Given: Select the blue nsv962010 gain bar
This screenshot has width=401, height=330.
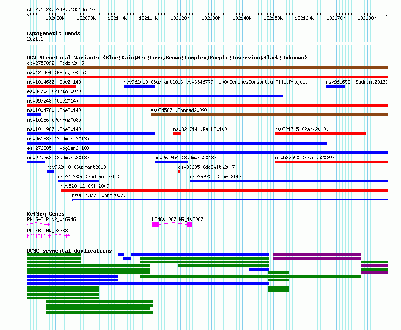Looking at the screenshot, I should [139, 86].
